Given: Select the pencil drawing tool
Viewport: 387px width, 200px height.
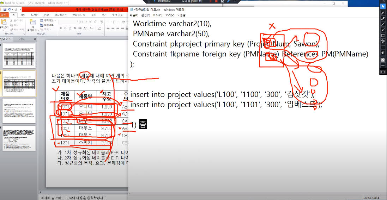Looking at the screenshot, I should 383,12.
